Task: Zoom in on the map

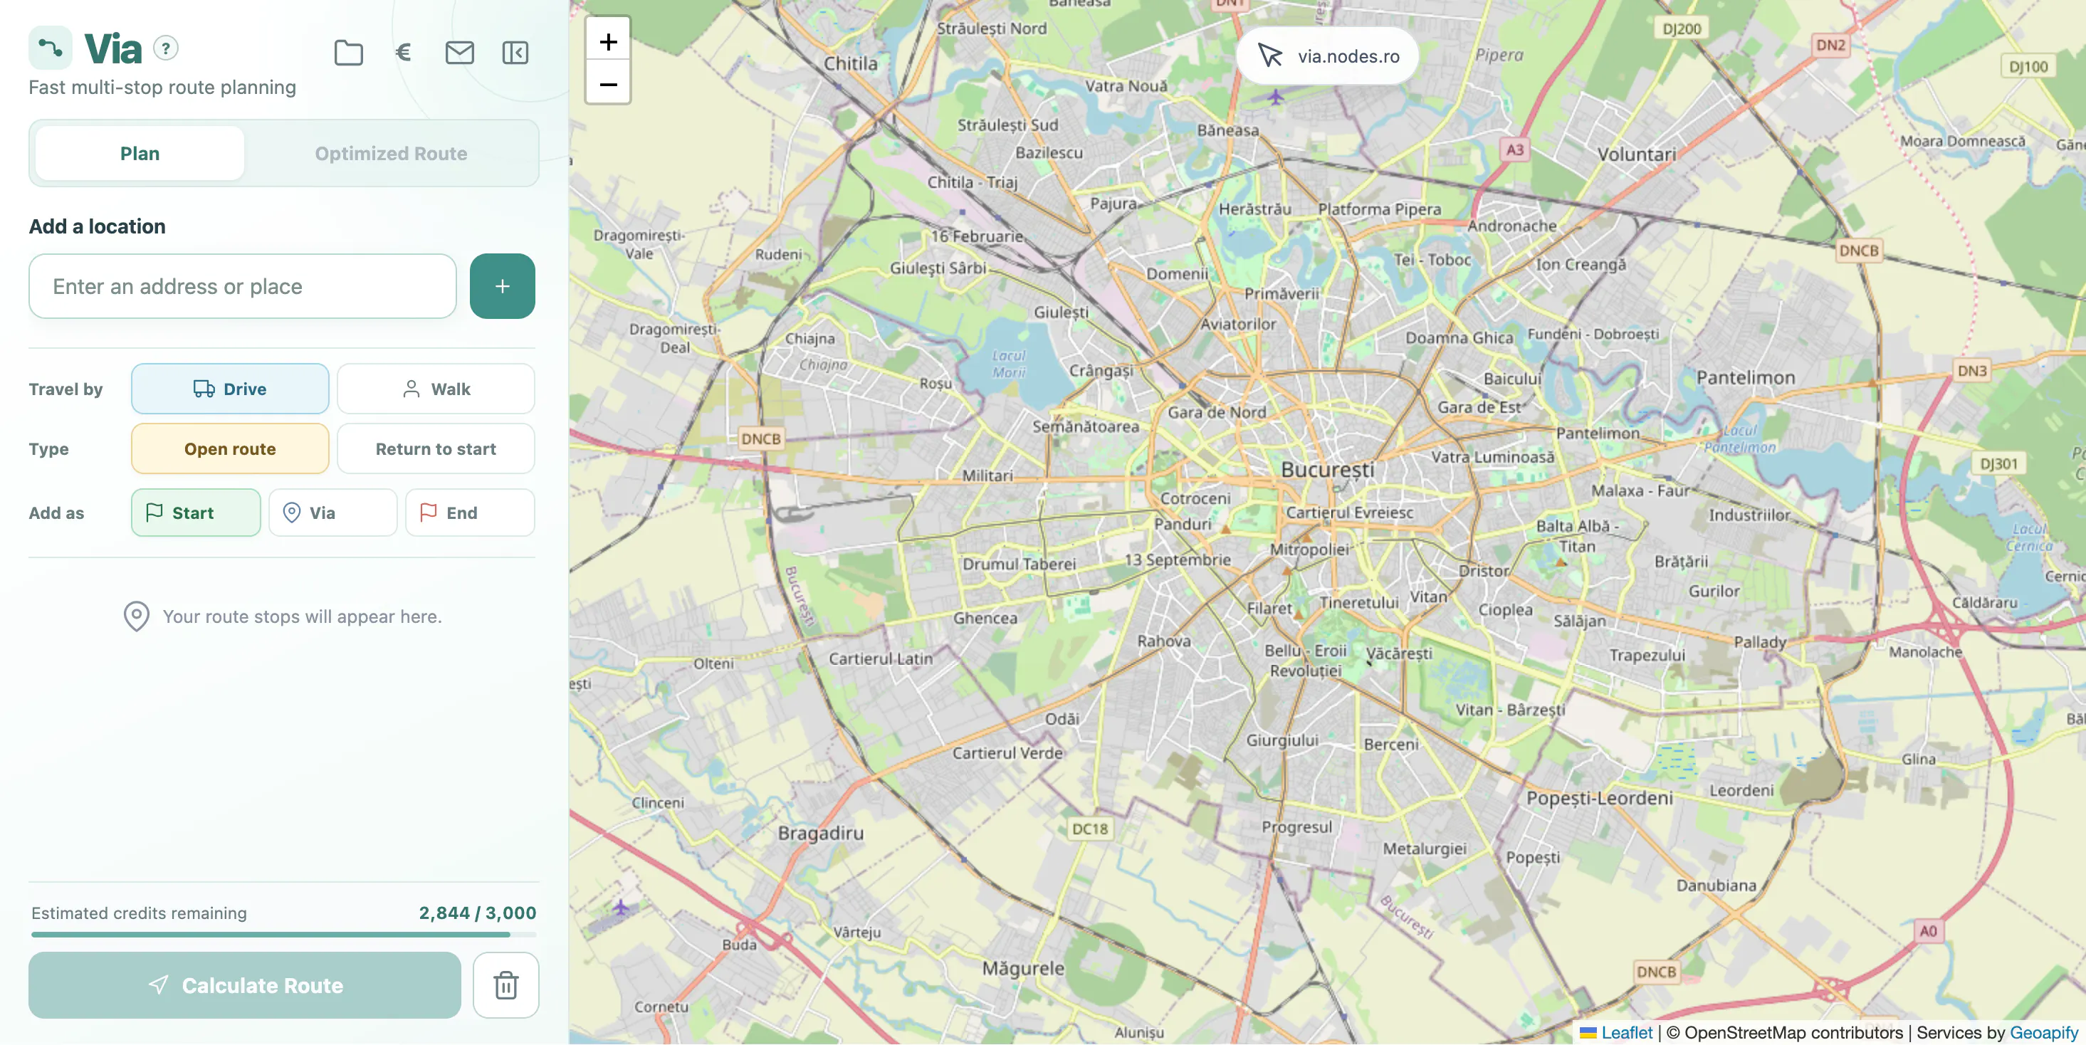Action: (608, 41)
